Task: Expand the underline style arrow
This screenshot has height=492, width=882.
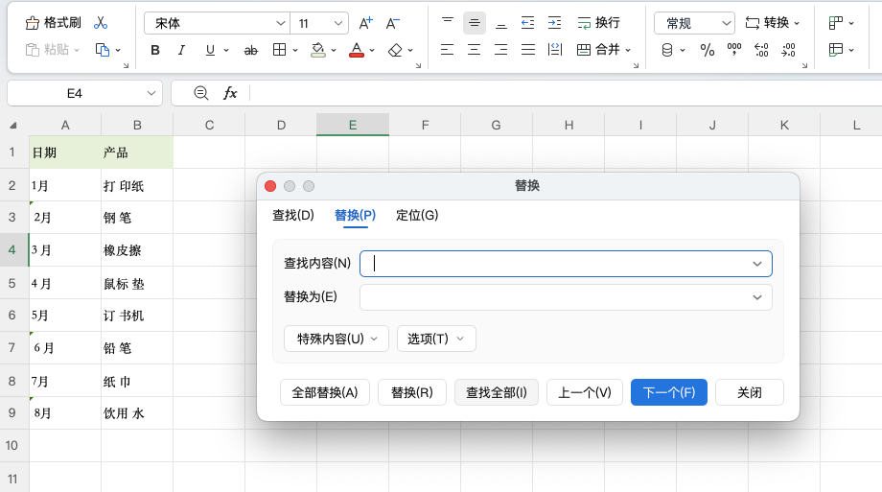Action: click(x=226, y=50)
